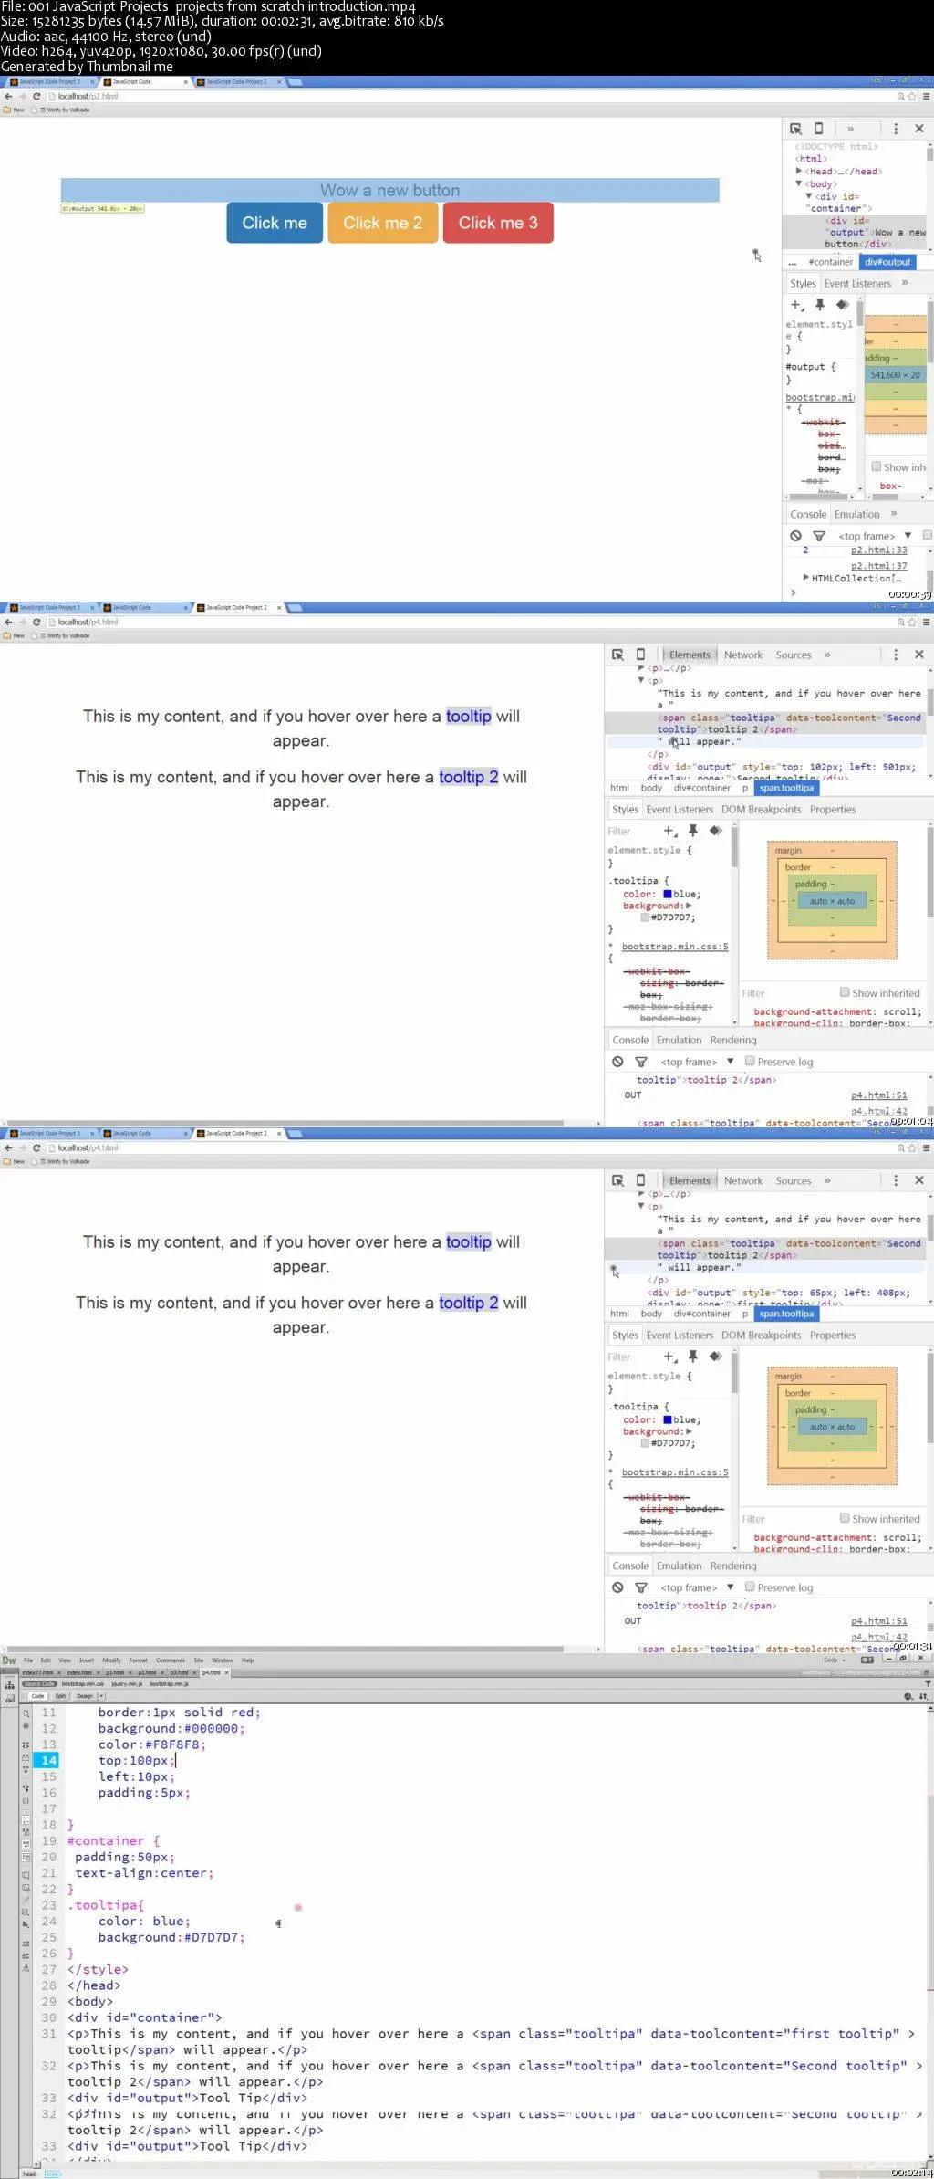Select inspect element icon in 00:01:04 frame
Viewport: 934px width, 2179px height.
[617, 655]
